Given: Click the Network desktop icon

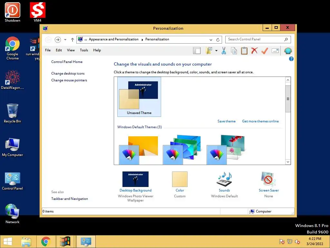Looking at the screenshot, I should tap(13, 214).
